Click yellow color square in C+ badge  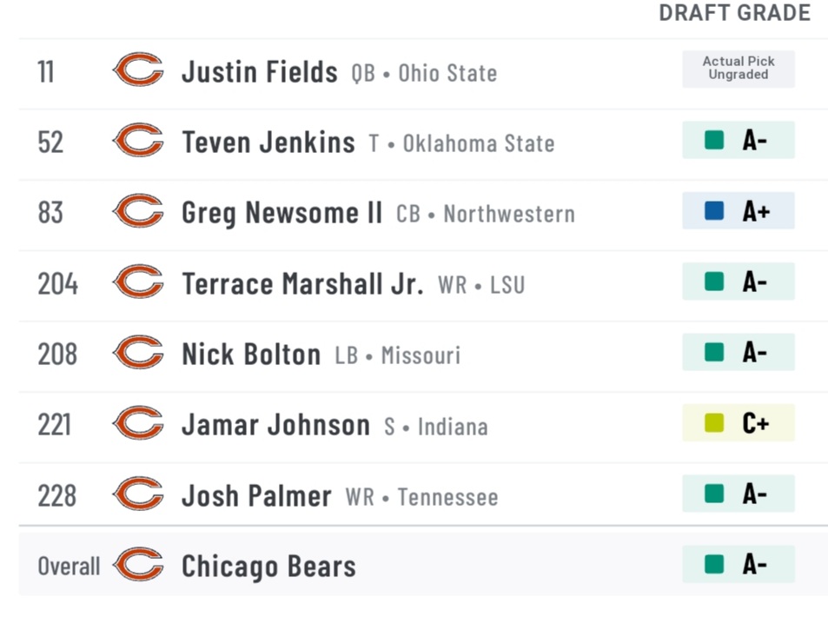click(714, 422)
